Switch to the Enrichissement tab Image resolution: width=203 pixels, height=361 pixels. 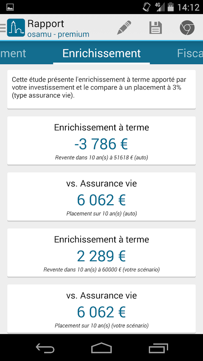click(x=101, y=53)
